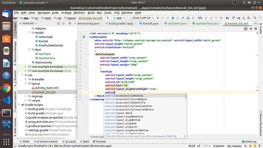Click the Next Tip link in the completion popup

(172, 136)
